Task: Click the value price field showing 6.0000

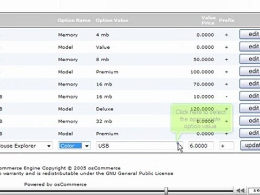Action: pos(201,146)
